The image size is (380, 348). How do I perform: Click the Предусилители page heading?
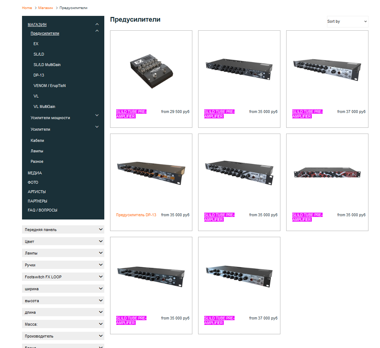[135, 19]
